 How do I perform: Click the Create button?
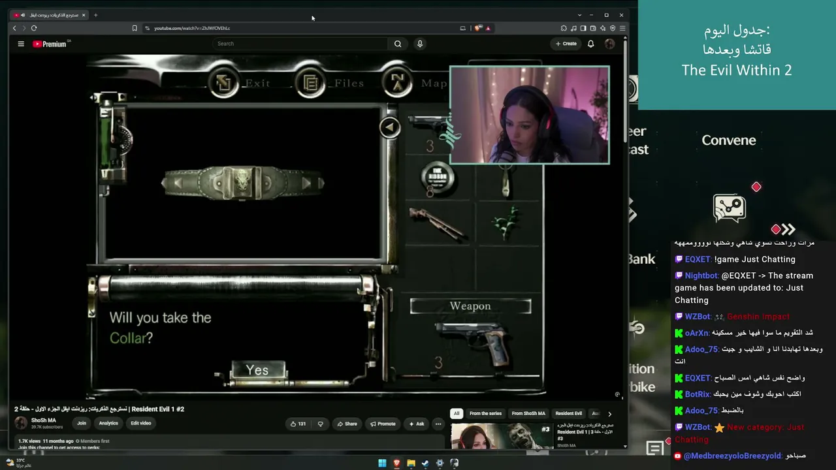566,44
